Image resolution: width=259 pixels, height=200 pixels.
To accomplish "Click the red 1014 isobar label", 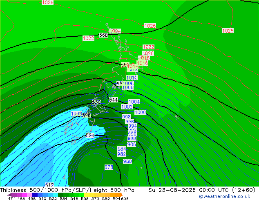I will (x=132, y=67).
